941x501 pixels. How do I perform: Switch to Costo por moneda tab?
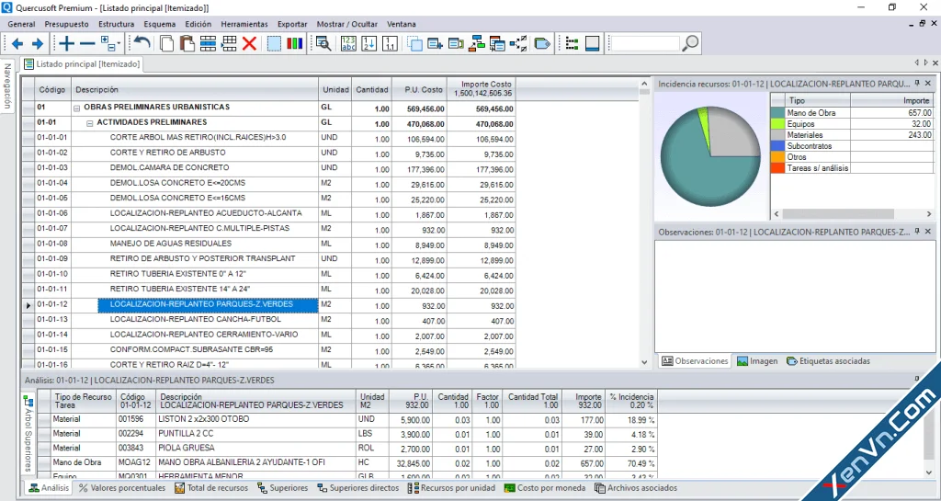545,488
